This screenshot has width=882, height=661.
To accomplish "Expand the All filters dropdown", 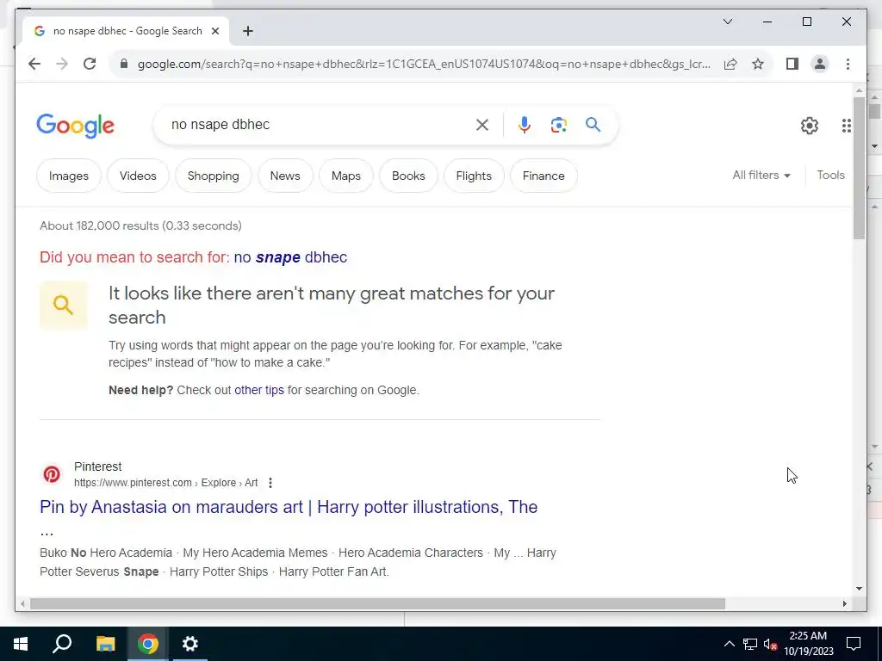I will tap(761, 176).
